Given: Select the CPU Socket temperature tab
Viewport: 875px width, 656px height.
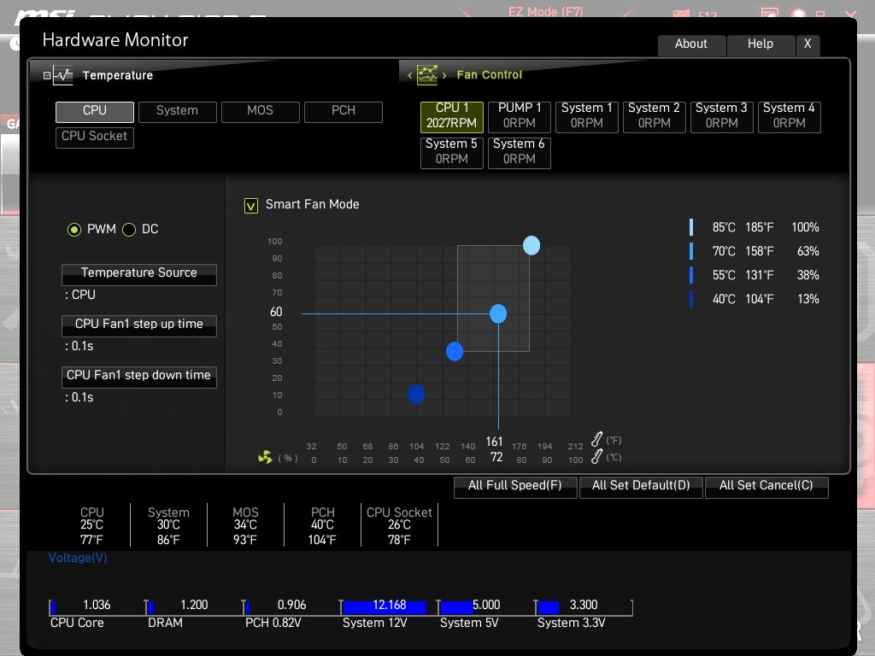Looking at the screenshot, I should [95, 138].
